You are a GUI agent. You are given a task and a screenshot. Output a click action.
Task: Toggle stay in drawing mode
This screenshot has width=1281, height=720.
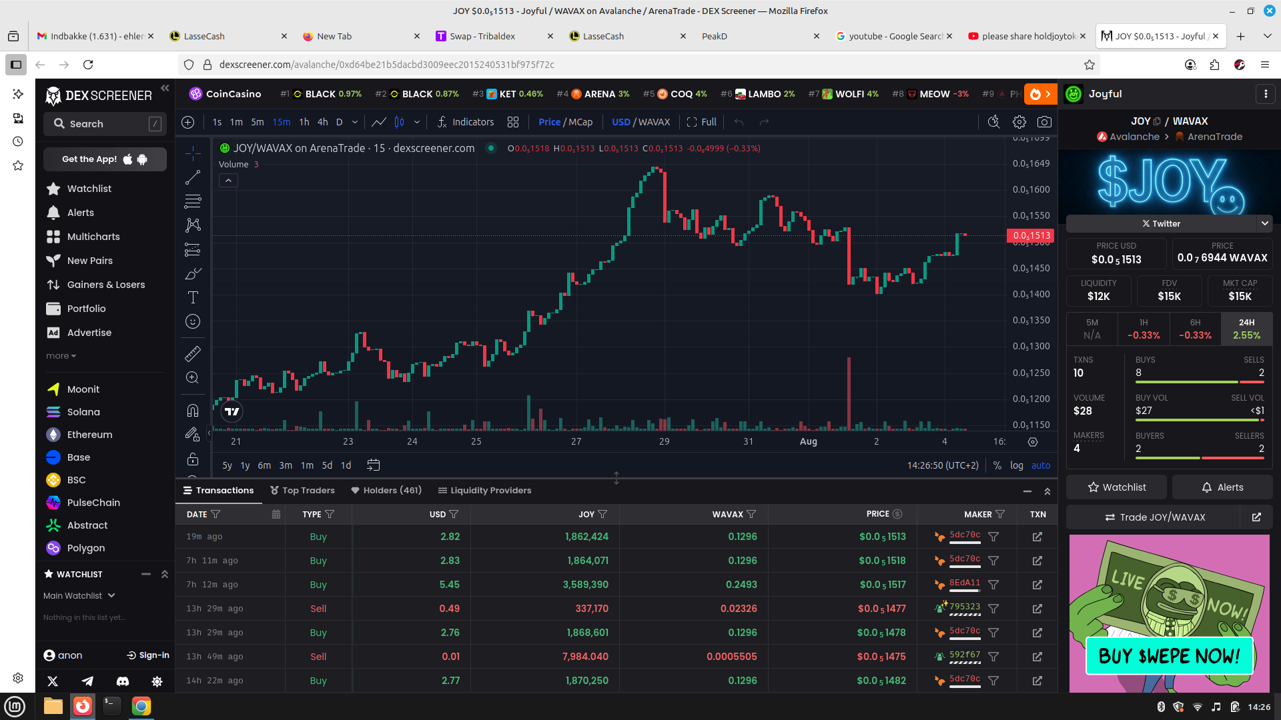(x=193, y=435)
